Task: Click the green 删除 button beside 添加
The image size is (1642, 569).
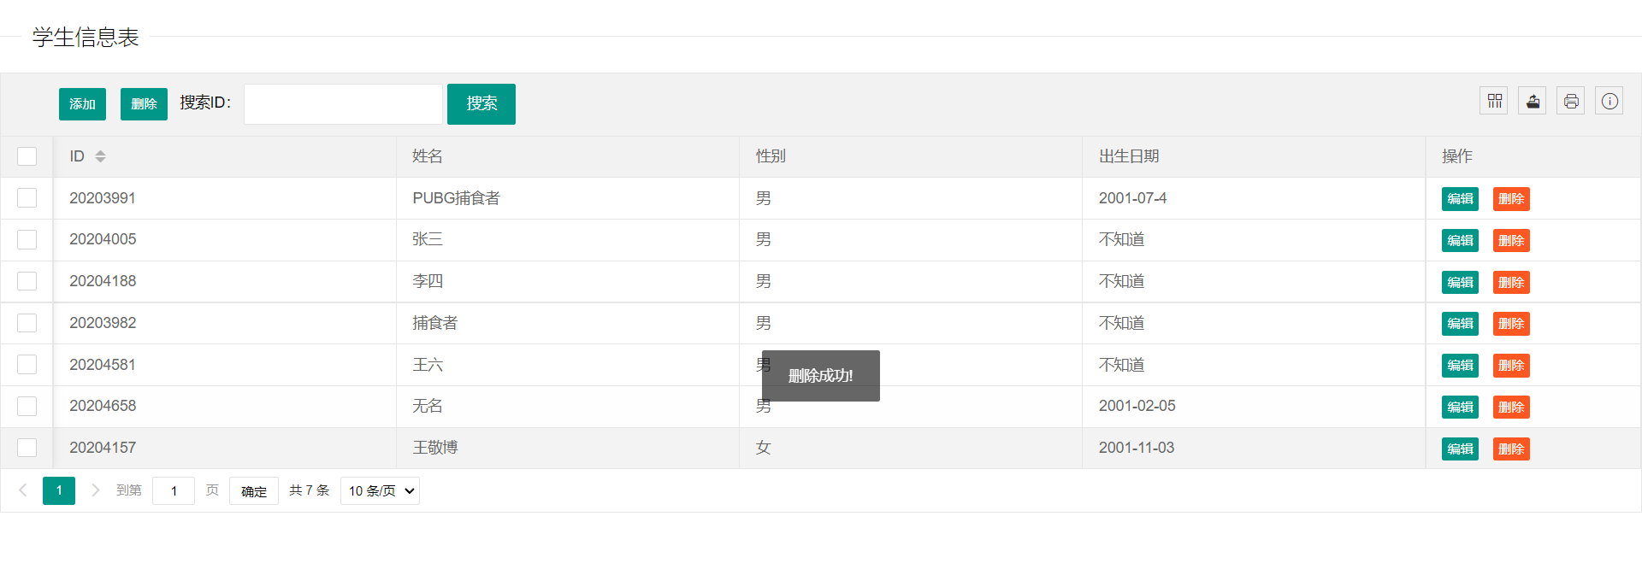Action: [144, 104]
